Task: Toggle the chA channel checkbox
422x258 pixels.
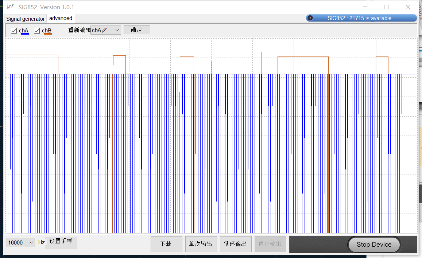Action: (14, 31)
